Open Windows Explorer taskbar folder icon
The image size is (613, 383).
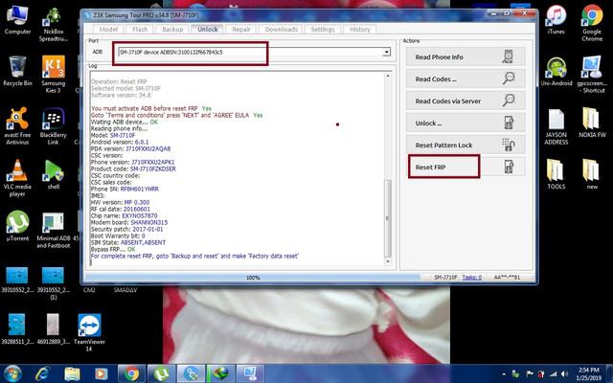click(72, 373)
